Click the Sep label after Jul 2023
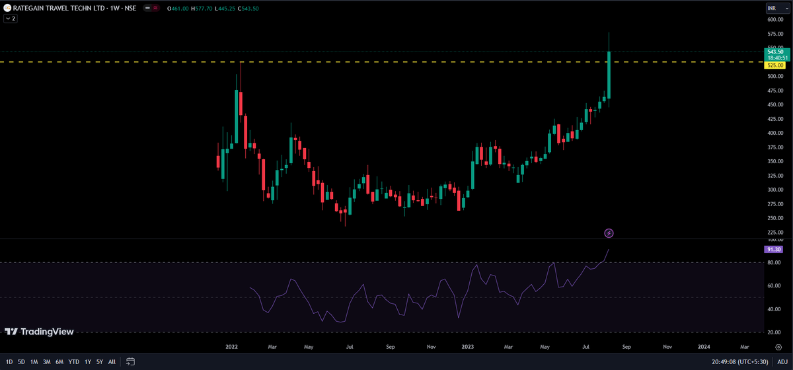This screenshot has width=793, height=370. click(626, 346)
